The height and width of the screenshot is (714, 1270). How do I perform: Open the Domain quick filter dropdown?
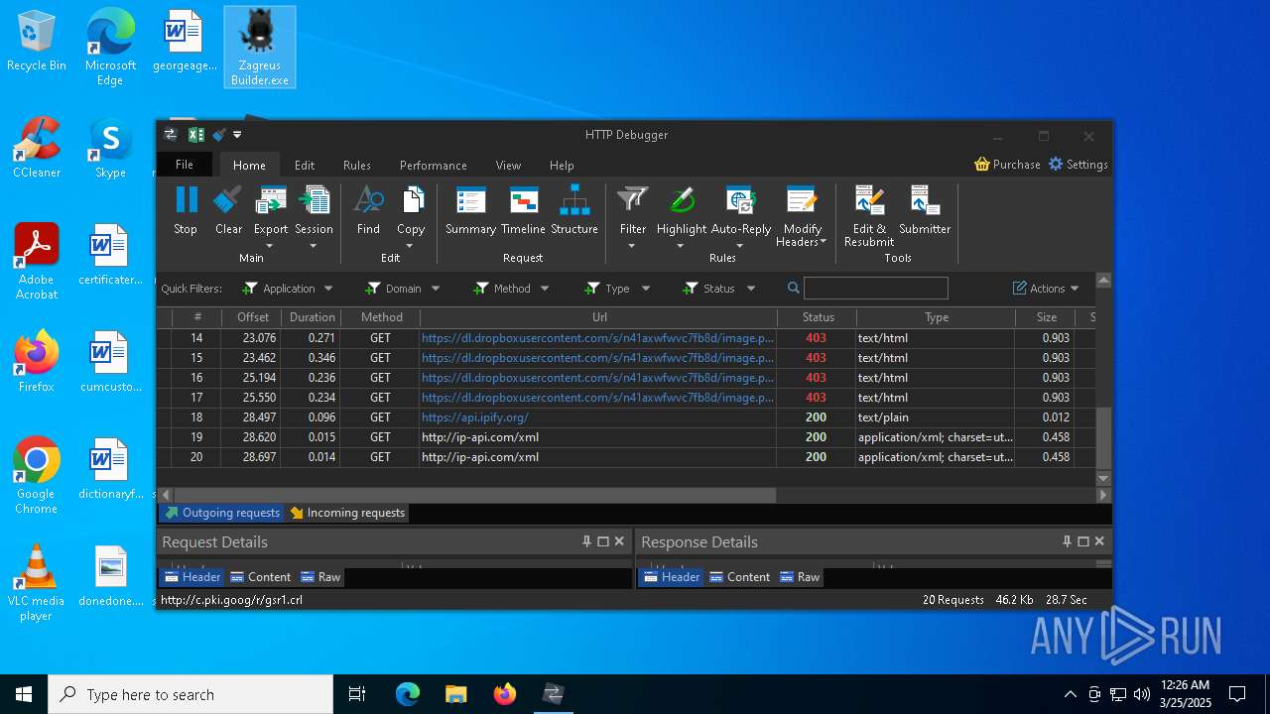(x=402, y=289)
